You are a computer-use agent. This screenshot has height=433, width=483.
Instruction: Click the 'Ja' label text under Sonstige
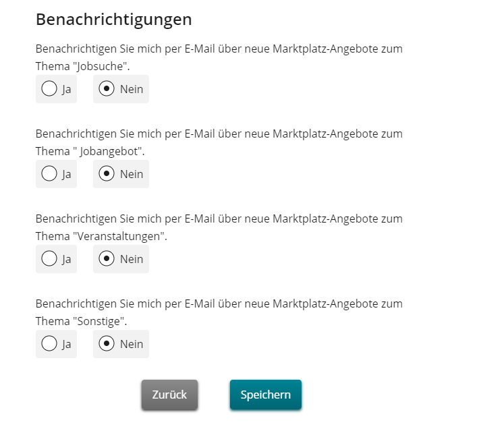click(67, 344)
